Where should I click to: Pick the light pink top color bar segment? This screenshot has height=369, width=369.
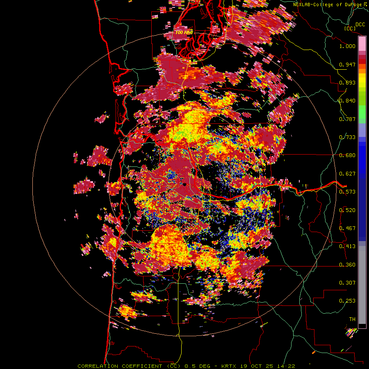(362, 43)
